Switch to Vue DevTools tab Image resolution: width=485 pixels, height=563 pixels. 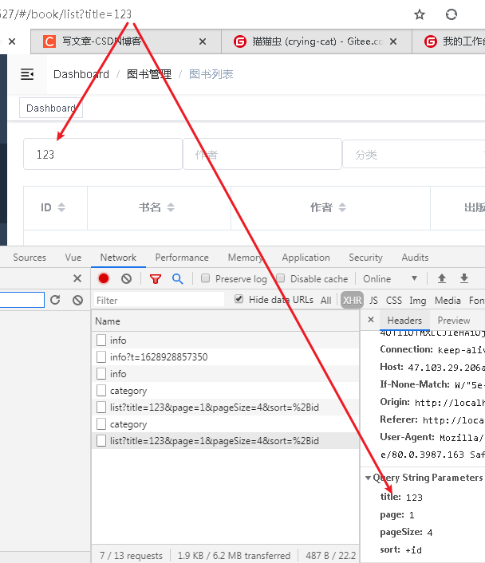point(73,258)
